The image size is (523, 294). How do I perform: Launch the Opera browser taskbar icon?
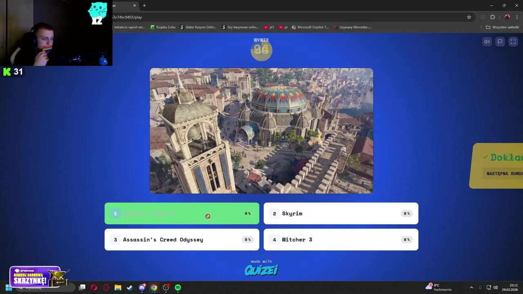(94, 287)
